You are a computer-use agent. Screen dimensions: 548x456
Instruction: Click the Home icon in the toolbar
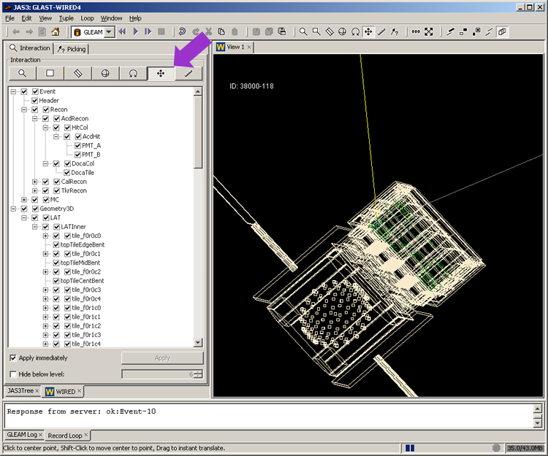click(x=56, y=32)
